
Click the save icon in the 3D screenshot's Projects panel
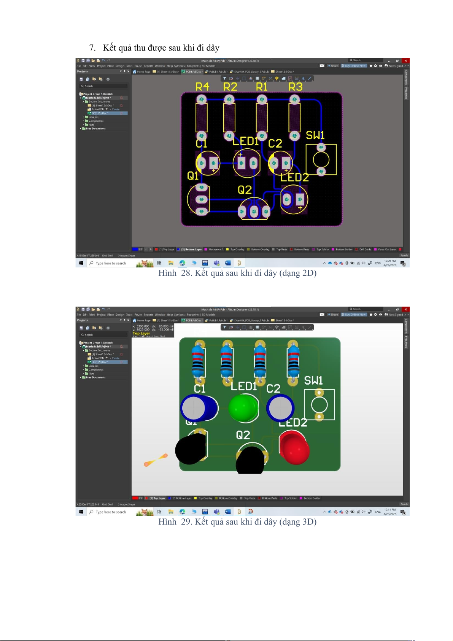pyautogui.click(x=81, y=328)
